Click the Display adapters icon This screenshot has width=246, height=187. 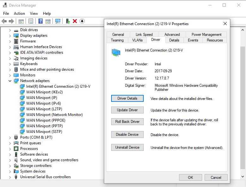16,36
